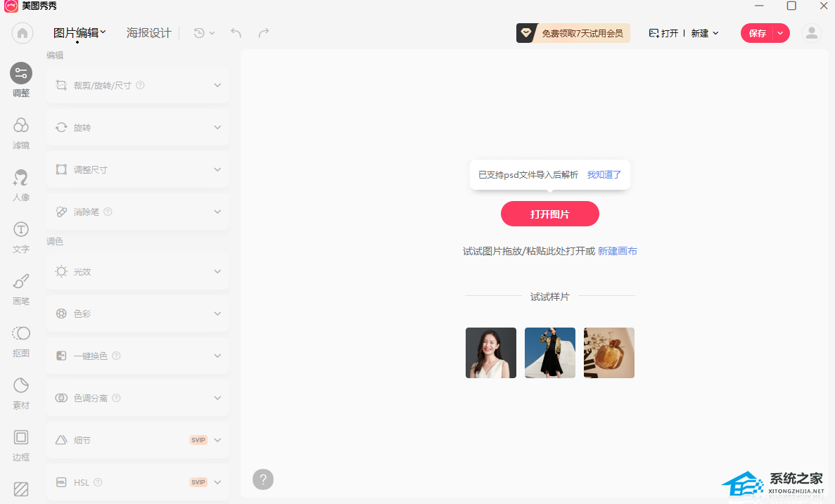Click the 免费领取7天试用会员 banner
Screen dimensions: 835x504
pyautogui.click(x=573, y=33)
